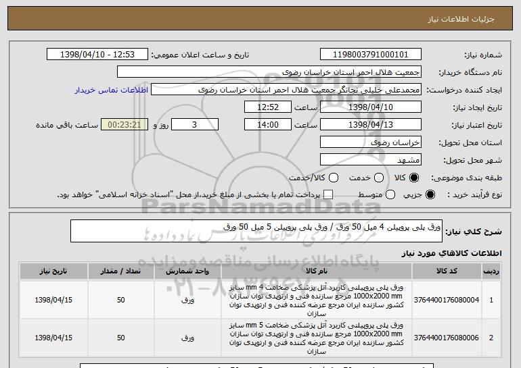Viewport: 521px width, 368px height.
Task: Click the creation time field 12:52
Action: [268, 107]
